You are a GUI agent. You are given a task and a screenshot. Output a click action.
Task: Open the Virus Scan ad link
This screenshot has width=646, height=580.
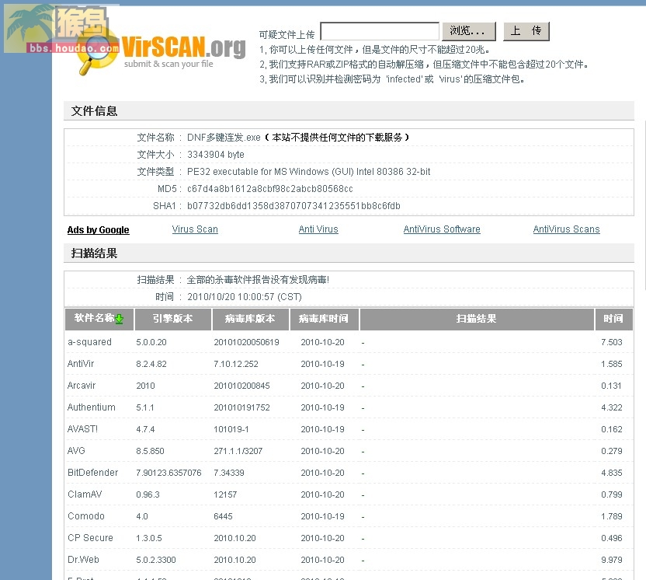point(195,229)
